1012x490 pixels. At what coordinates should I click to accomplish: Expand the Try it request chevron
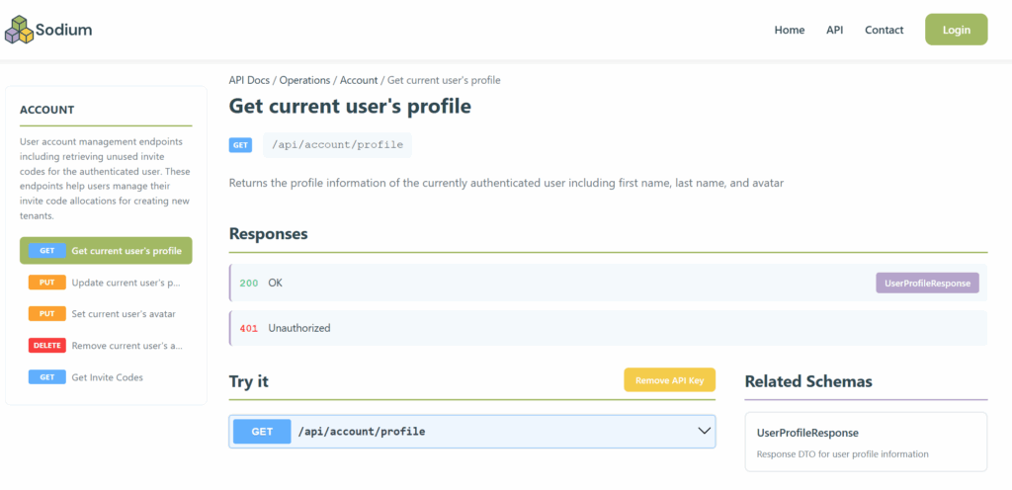pyautogui.click(x=705, y=431)
